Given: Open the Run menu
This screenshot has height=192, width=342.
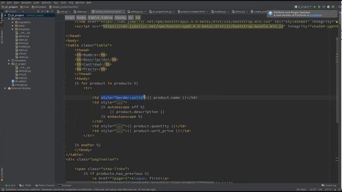Looking at the screenshot, I should click(56, 3).
